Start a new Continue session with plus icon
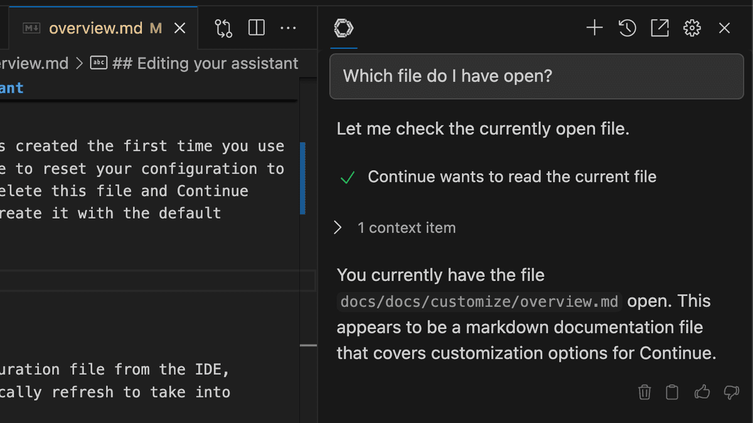753x423 pixels. click(594, 28)
